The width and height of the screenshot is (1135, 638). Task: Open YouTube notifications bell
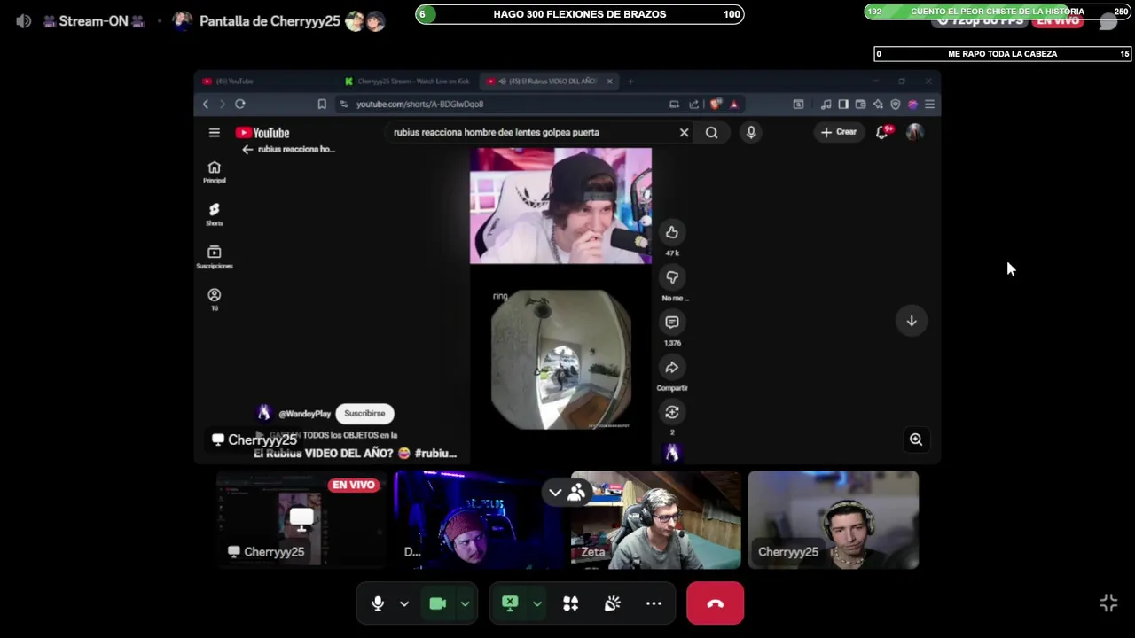point(882,132)
